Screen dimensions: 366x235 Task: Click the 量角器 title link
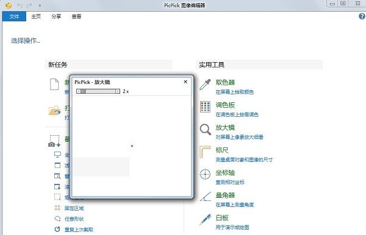coord(225,195)
